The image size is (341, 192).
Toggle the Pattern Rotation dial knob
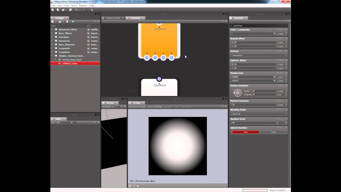coord(237,93)
